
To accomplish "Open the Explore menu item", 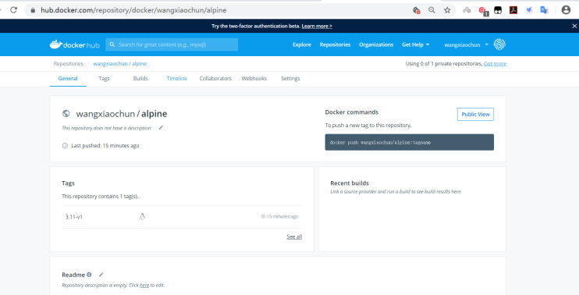I will [x=302, y=44].
